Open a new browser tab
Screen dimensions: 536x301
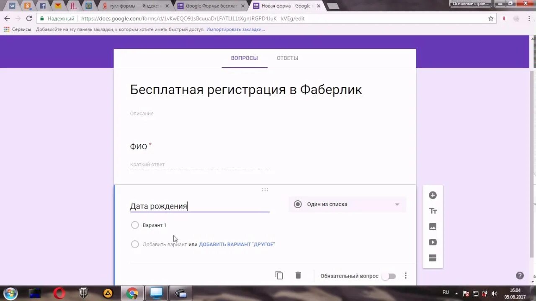point(333,6)
